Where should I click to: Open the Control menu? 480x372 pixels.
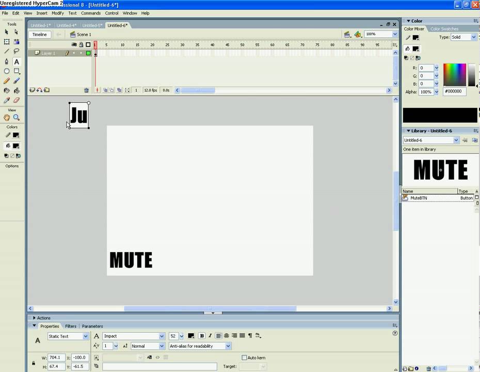[x=111, y=13]
